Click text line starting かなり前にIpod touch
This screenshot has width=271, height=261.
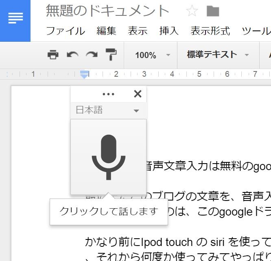[178, 242]
